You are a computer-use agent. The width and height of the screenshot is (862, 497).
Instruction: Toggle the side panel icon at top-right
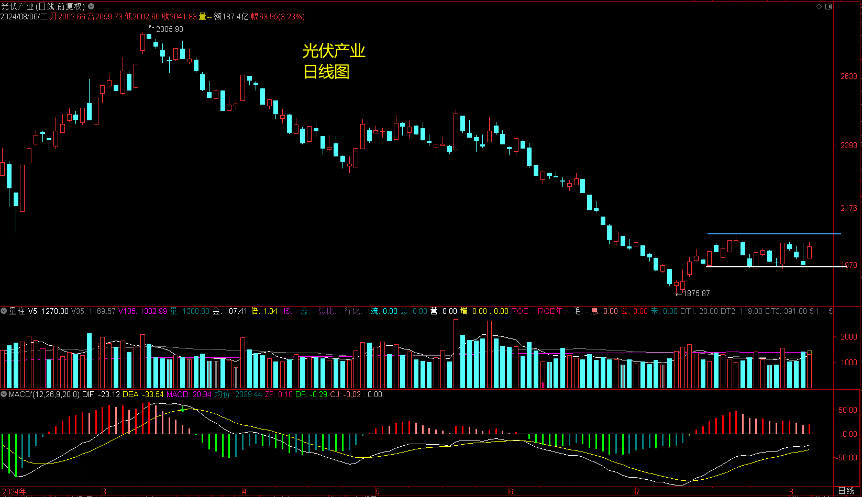click(828, 6)
